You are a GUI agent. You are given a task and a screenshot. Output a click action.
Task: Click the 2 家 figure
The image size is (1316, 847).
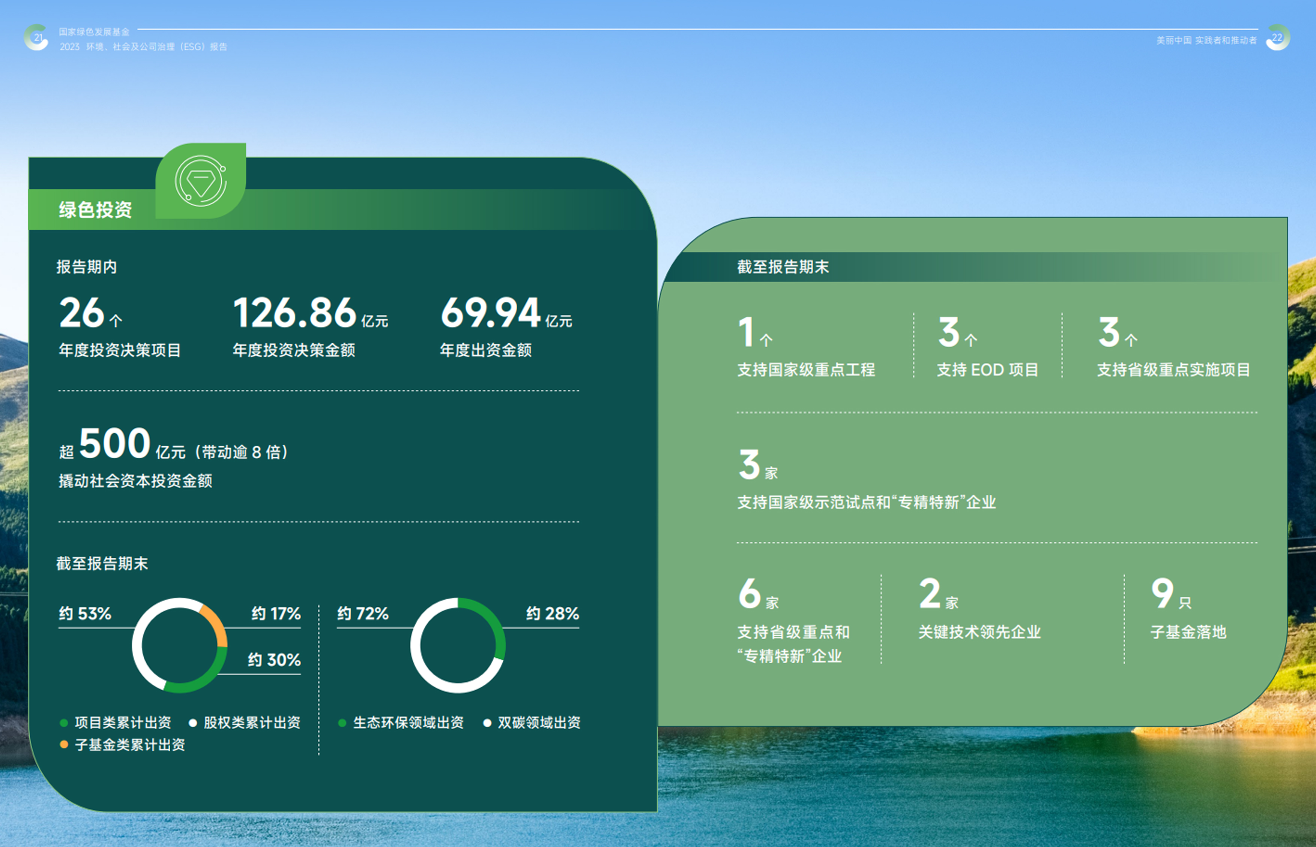click(x=939, y=594)
